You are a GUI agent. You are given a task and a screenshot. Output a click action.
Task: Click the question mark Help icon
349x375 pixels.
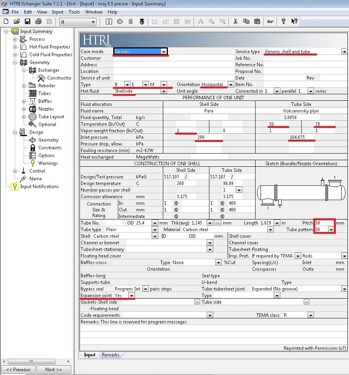pyautogui.click(x=283, y=22)
